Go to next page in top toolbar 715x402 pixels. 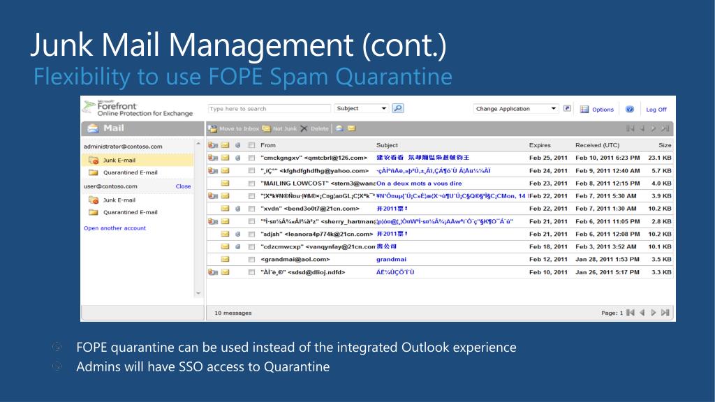point(654,128)
